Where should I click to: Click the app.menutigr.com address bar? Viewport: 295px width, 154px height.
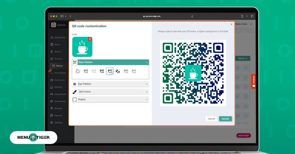(x=152, y=16)
